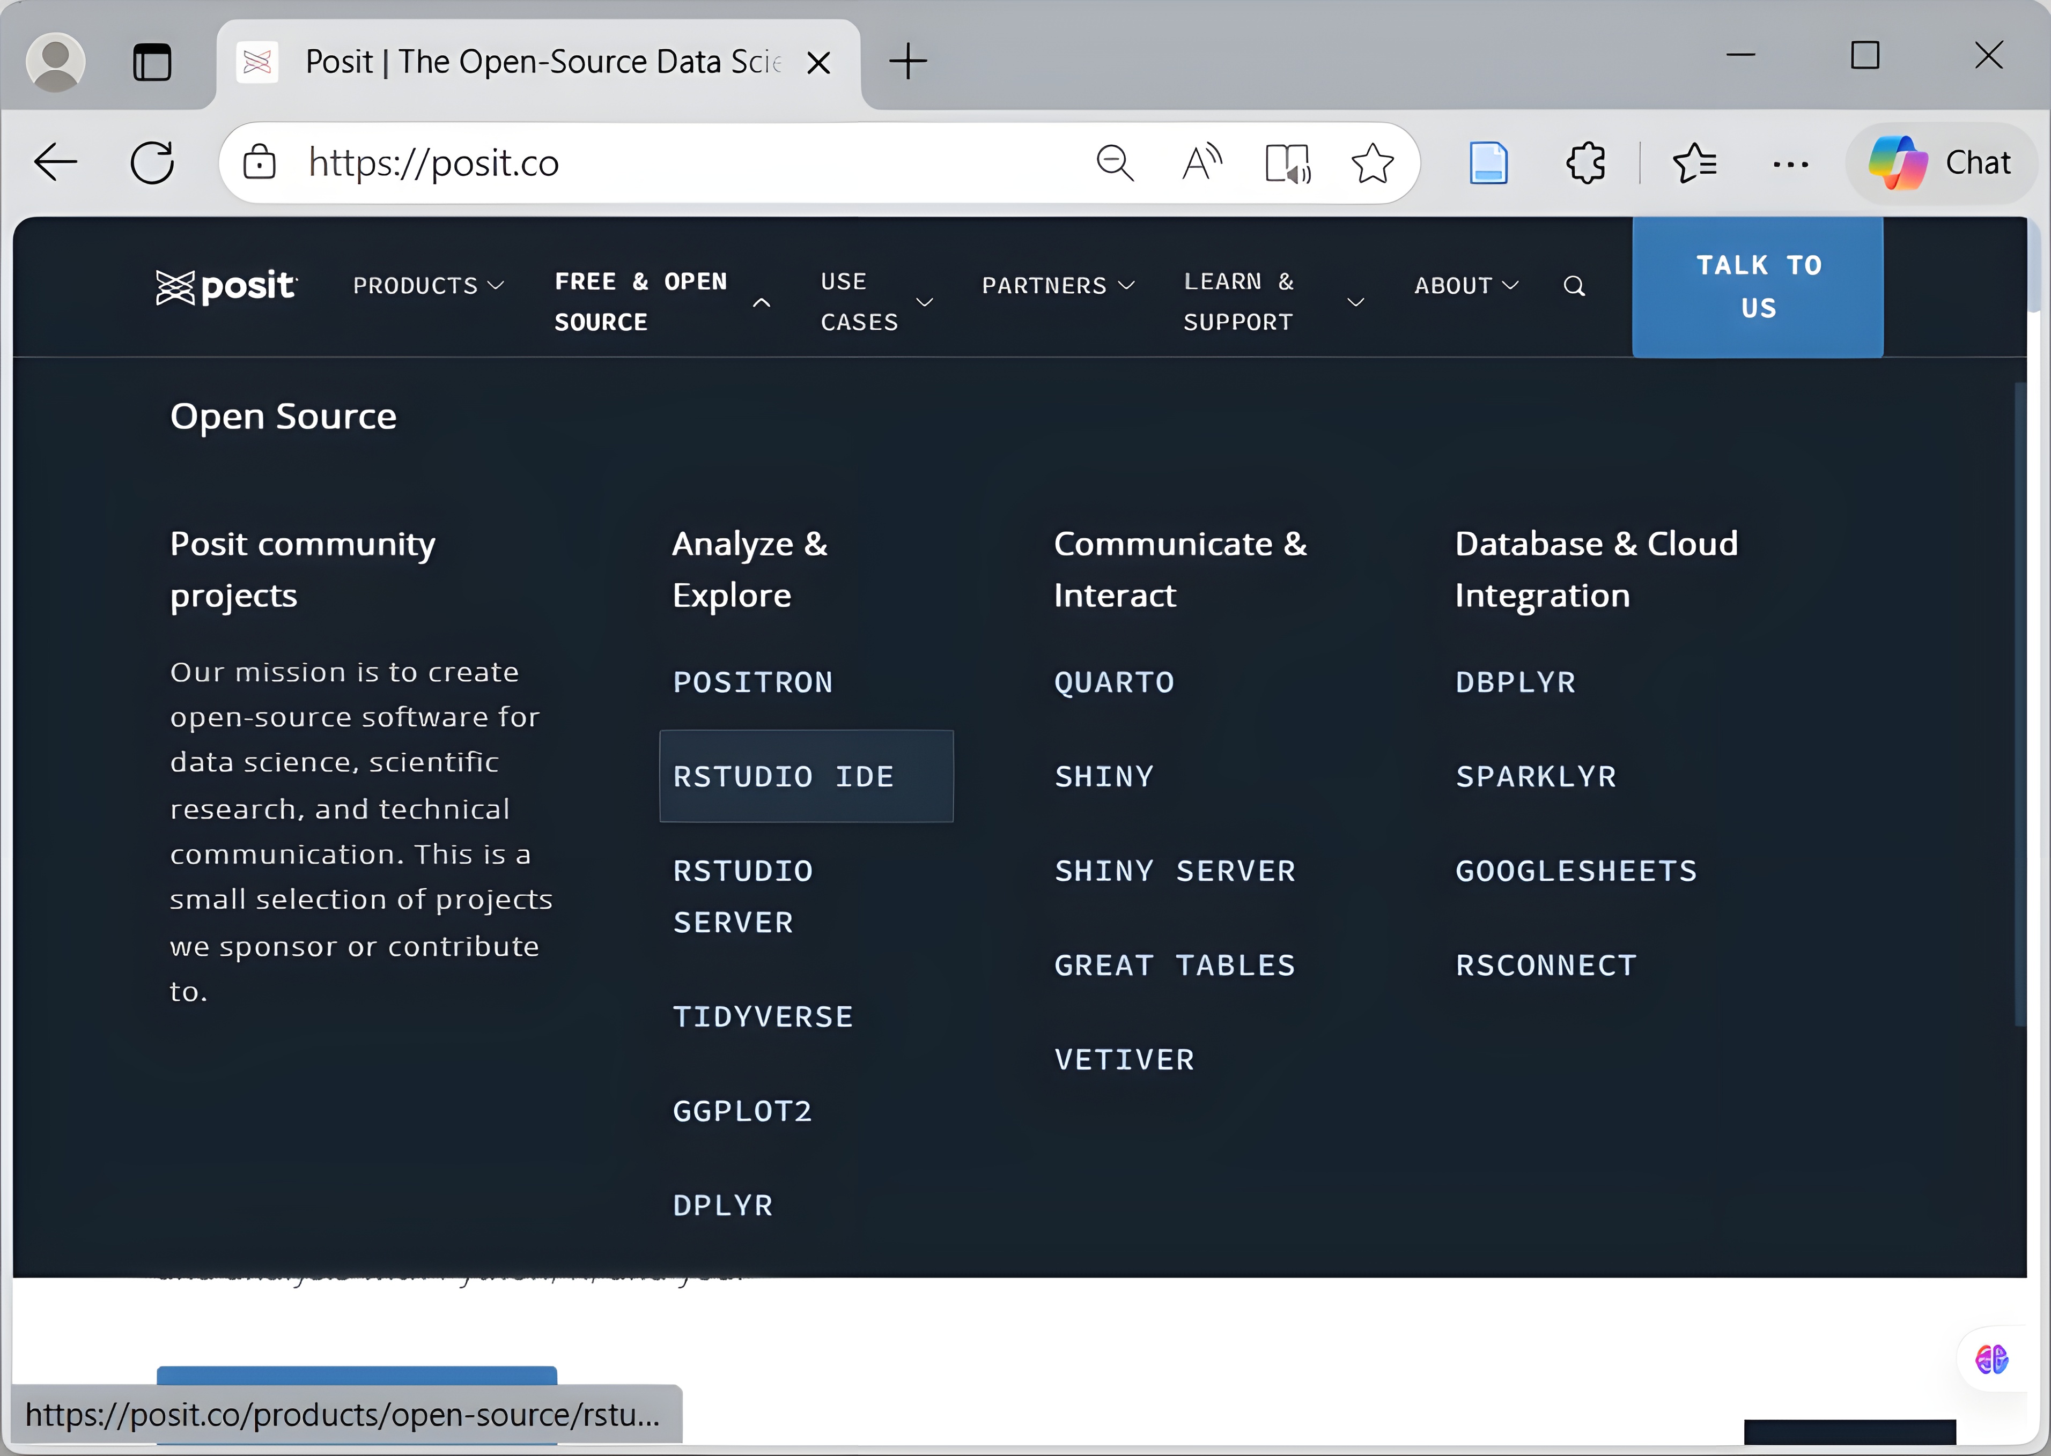Click the browser refresh button

pyautogui.click(x=152, y=163)
